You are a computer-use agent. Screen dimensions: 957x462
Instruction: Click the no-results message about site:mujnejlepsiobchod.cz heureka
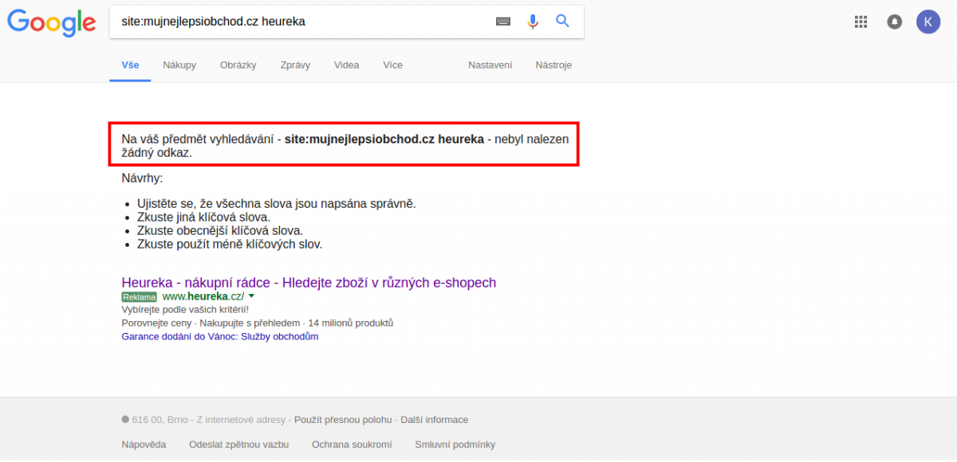point(345,145)
